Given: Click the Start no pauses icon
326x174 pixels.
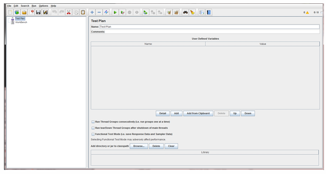Looking at the screenshot, I should [x=122, y=12].
